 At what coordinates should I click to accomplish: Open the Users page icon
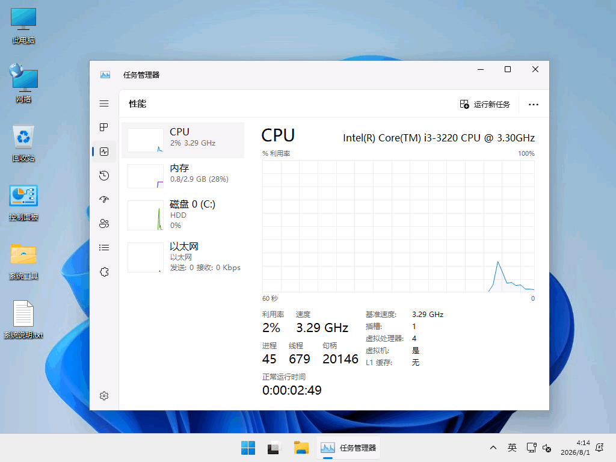tap(104, 224)
